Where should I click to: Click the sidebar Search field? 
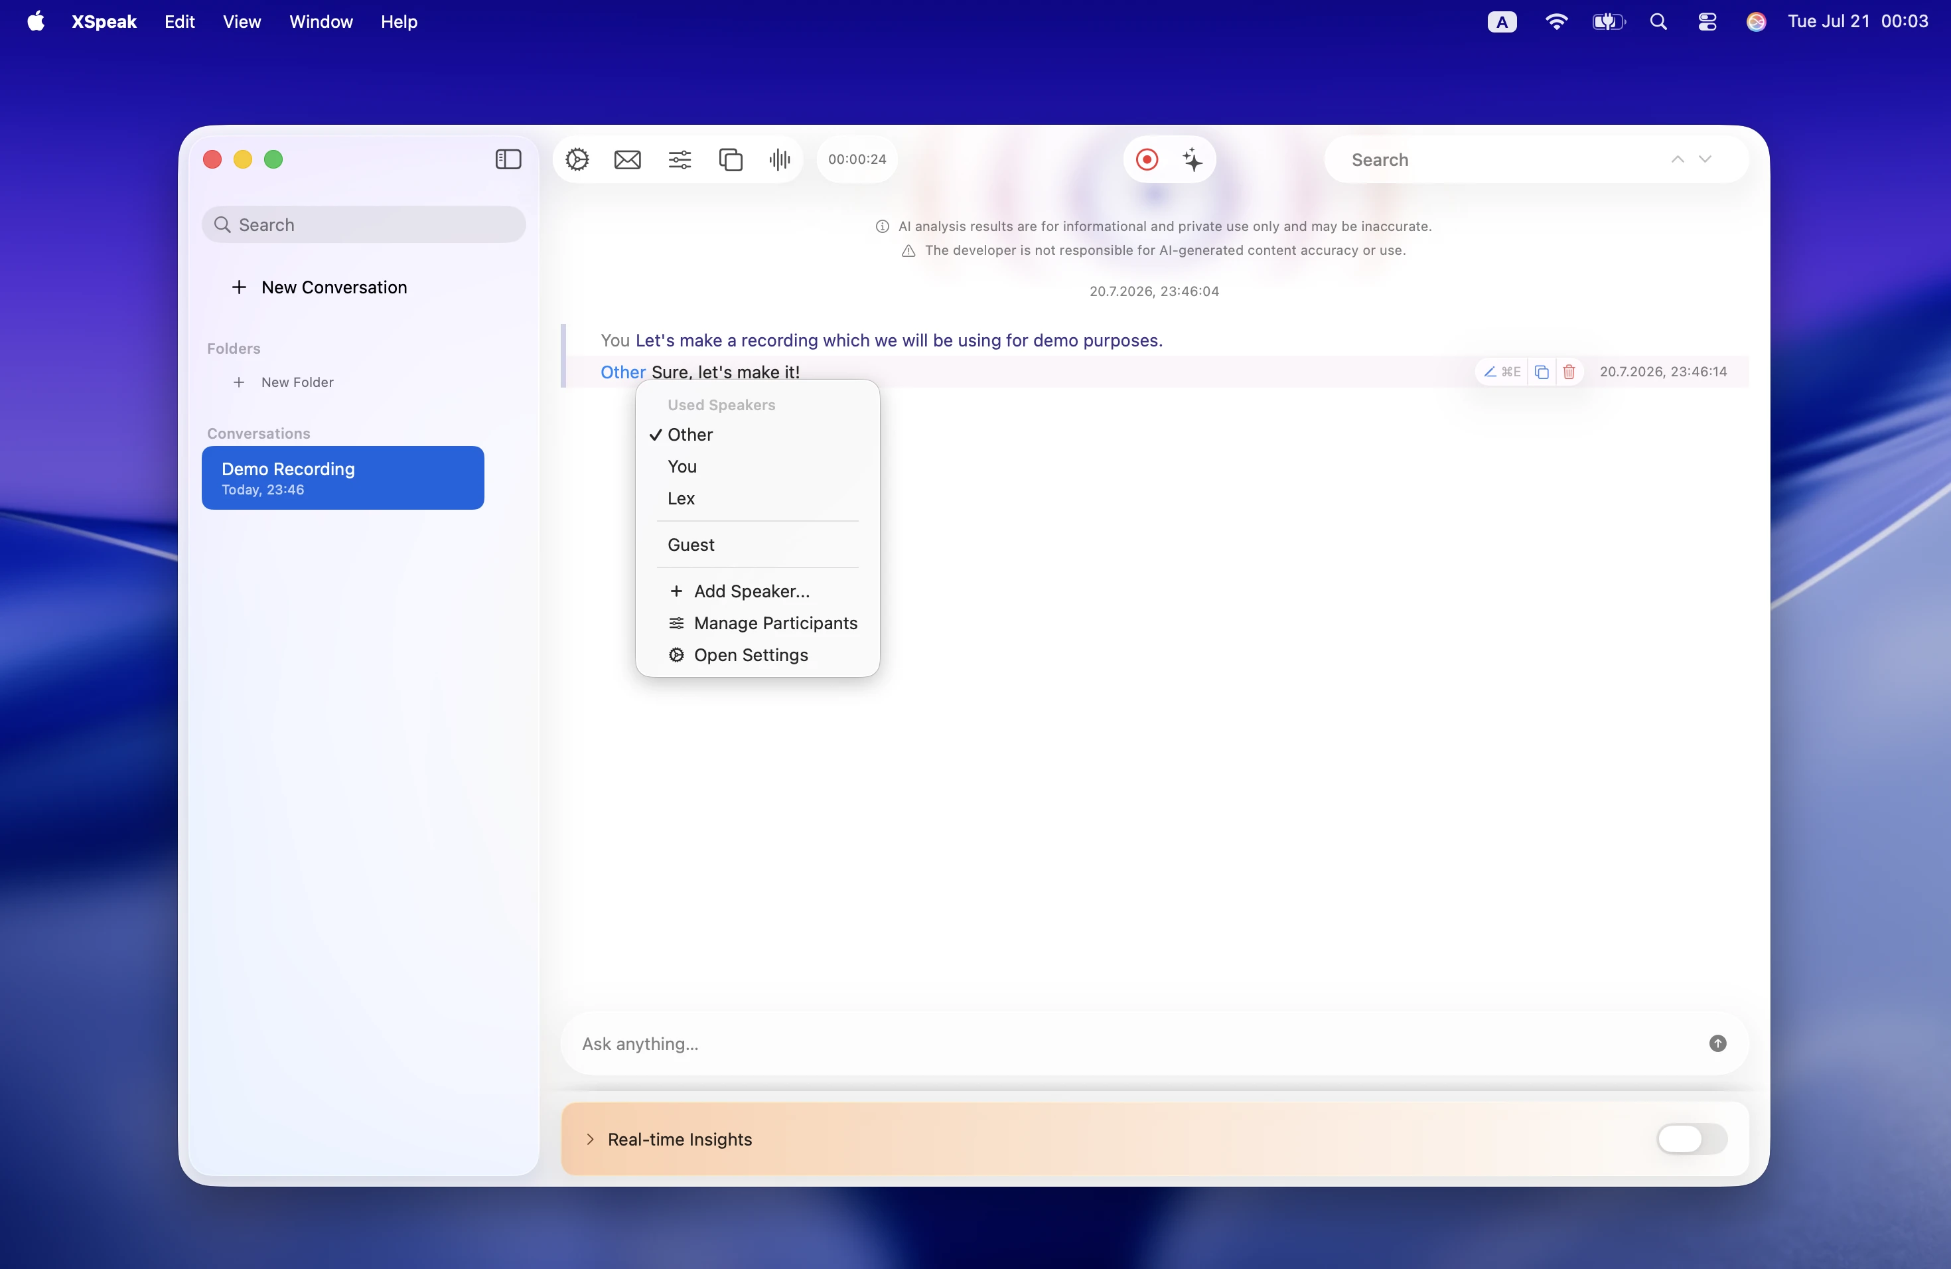point(364,224)
